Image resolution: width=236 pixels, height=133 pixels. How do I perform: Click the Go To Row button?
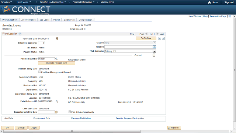click(146, 38)
